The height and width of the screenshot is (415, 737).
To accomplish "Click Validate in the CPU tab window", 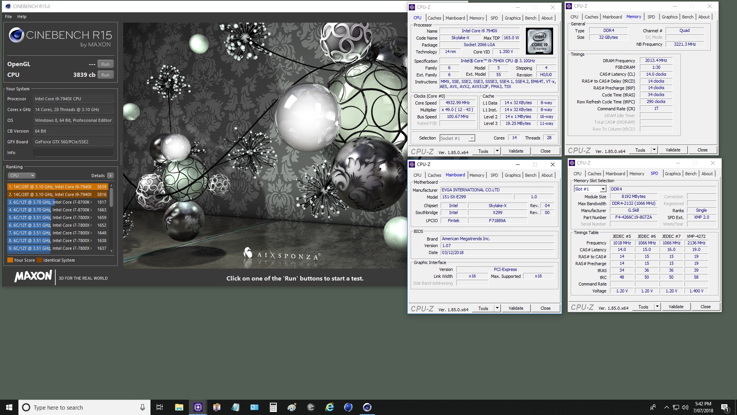I will 516,151.
